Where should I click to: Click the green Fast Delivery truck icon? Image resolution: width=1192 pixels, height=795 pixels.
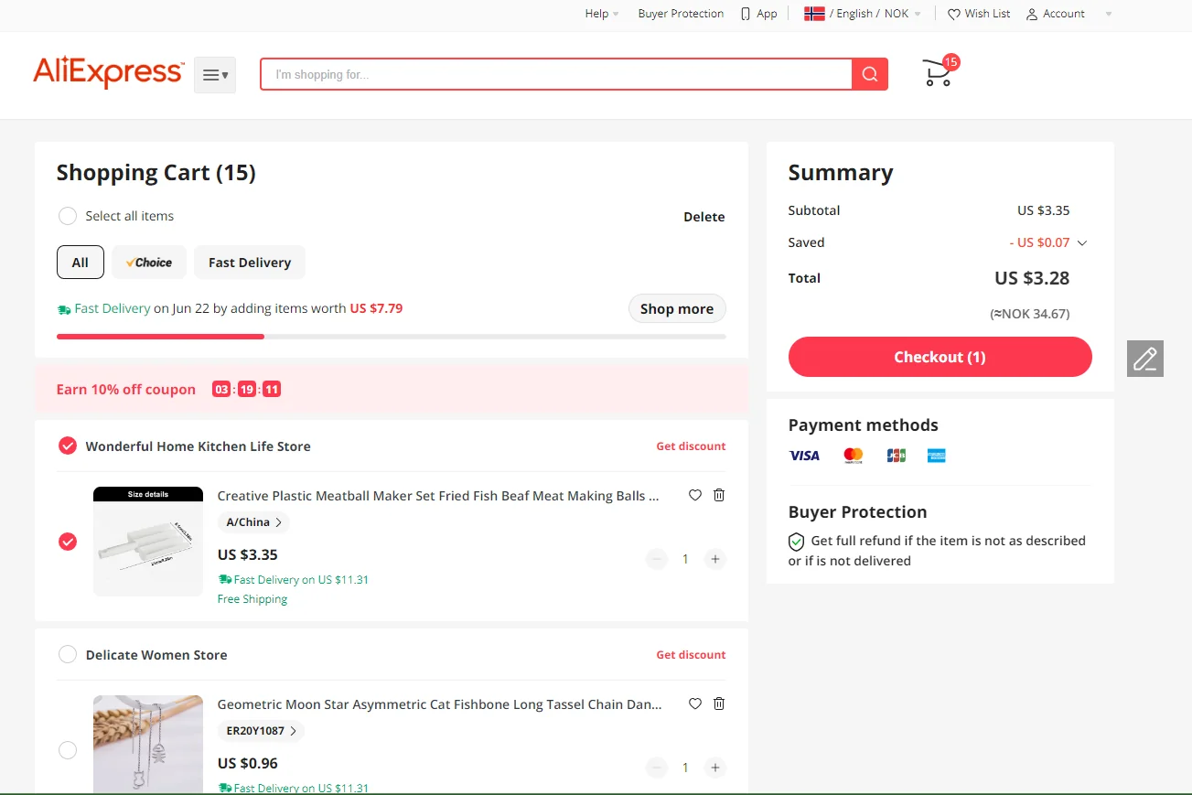point(64,309)
